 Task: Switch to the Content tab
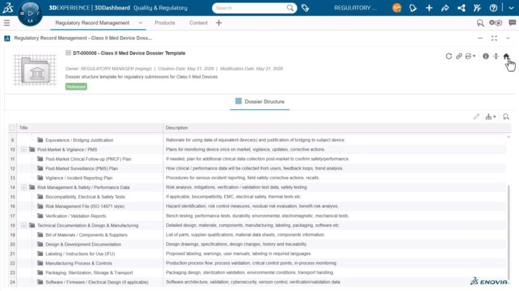pyautogui.click(x=198, y=23)
